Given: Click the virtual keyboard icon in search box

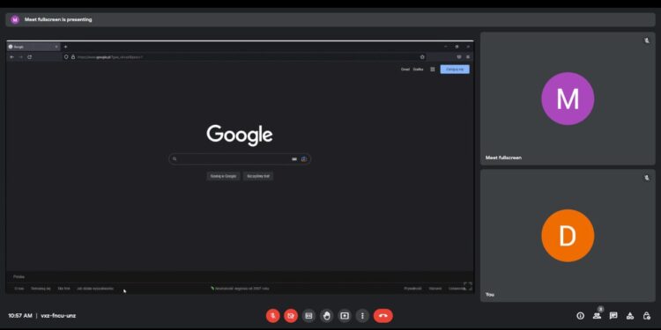Looking at the screenshot, I should click(x=294, y=159).
